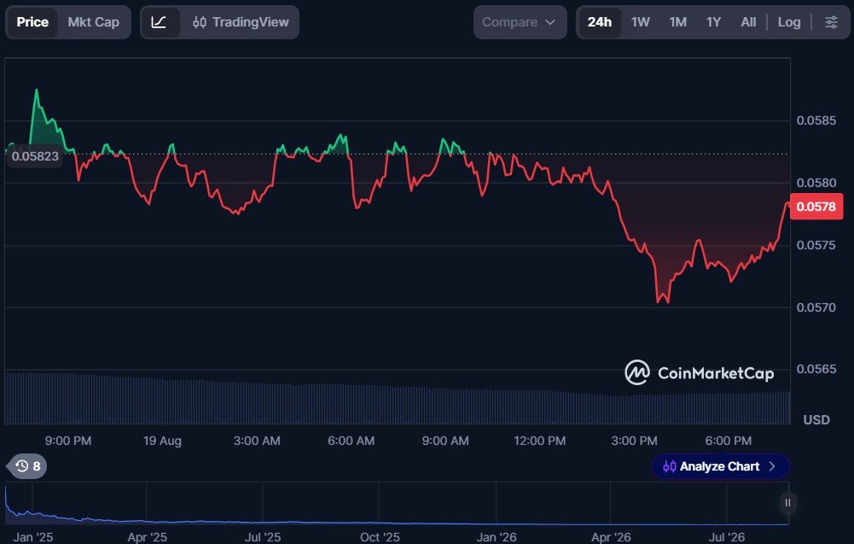Switch to the line chart view icon

[159, 22]
